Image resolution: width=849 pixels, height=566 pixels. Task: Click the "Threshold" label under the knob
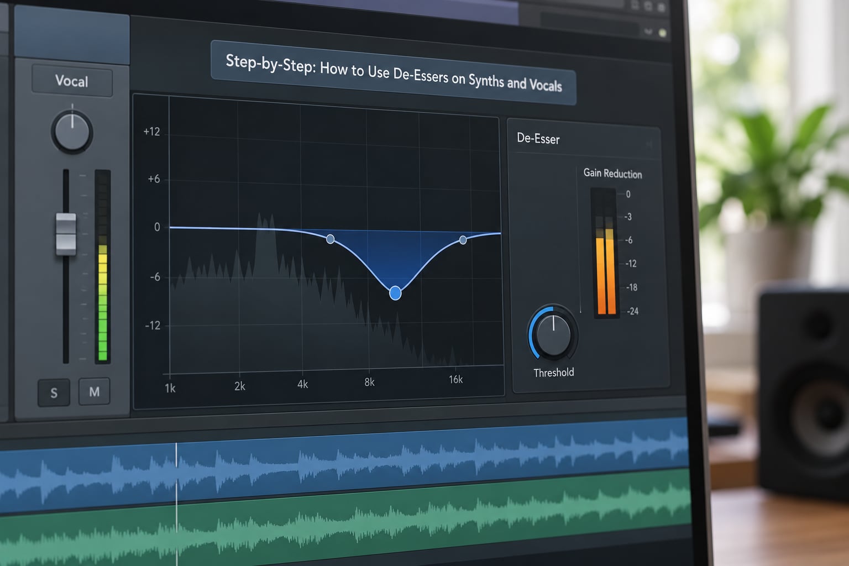pos(554,373)
